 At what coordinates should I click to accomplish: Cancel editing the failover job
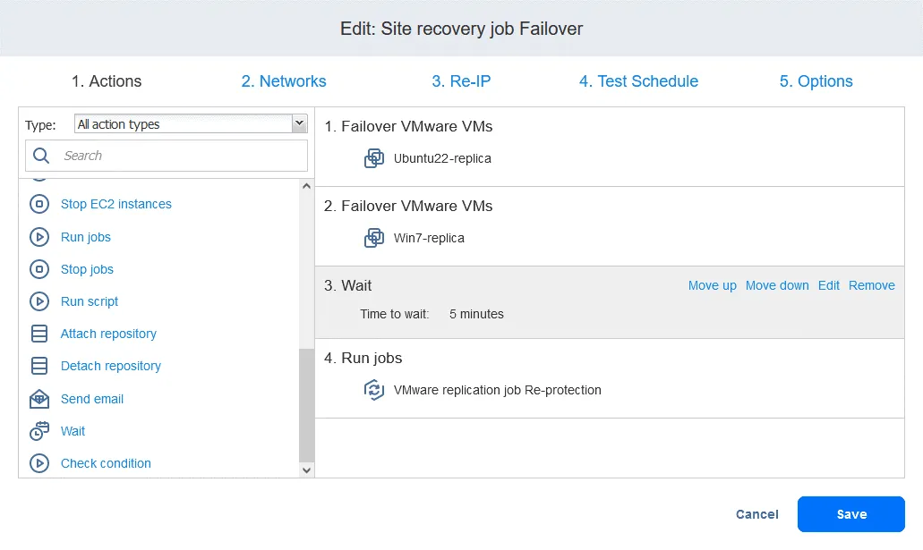(x=756, y=514)
